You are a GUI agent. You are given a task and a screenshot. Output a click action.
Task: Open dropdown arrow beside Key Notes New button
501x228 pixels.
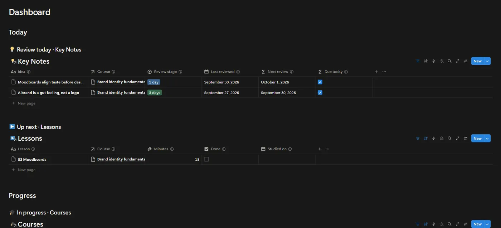pos(487,61)
